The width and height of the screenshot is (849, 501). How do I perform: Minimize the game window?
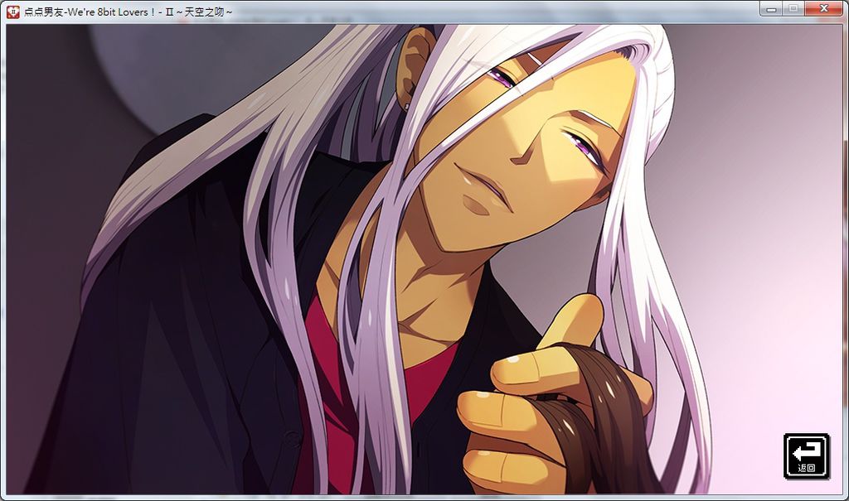(x=772, y=8)
